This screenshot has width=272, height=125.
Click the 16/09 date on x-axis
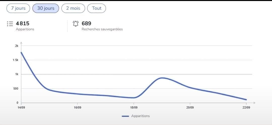77,107
